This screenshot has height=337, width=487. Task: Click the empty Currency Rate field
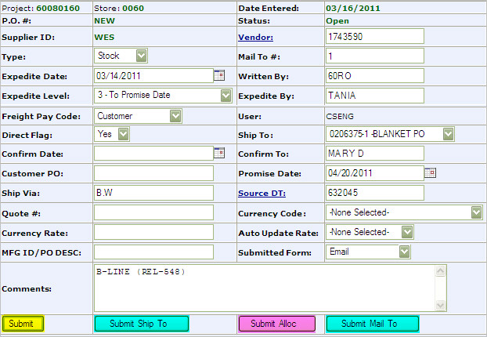click(153, 232)
